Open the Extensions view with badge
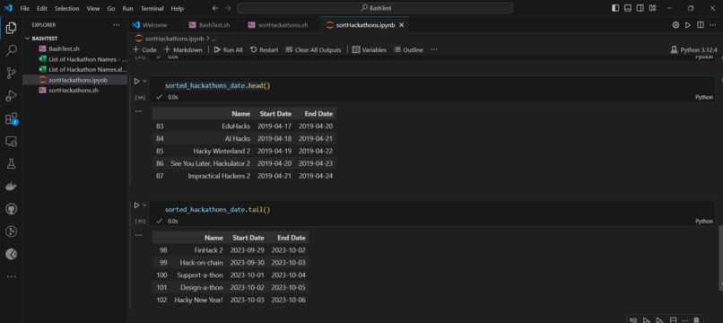This screenshot has width=723, height=323. click(x=11, y=118)
